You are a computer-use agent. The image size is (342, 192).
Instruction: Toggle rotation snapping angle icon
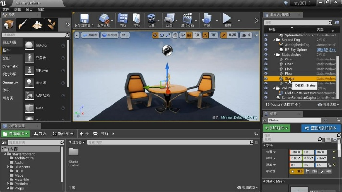[206, 35]
